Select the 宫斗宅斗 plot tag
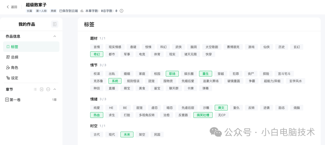This screenshot has height=145, width=325. click(284, 74)
